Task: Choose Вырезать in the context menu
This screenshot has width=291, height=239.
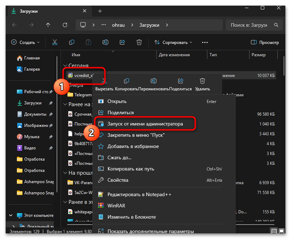Action: [104, 84]
